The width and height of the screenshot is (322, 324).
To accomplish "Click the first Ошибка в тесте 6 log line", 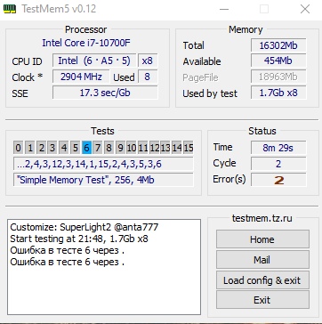I will [x=67, y=250].
